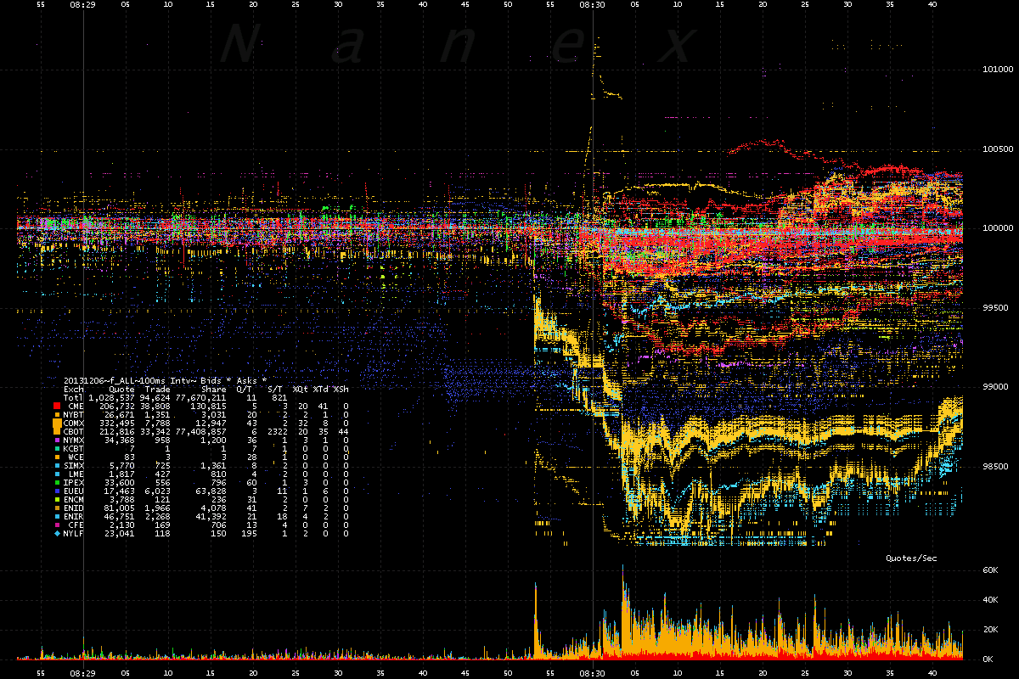1019x679 pixels.
Task: Select the WCE exchange label
Action: [x=76, y=457]
